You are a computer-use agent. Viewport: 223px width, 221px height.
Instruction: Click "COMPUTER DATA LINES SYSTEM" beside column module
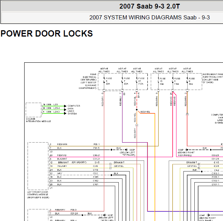[74, 110]
